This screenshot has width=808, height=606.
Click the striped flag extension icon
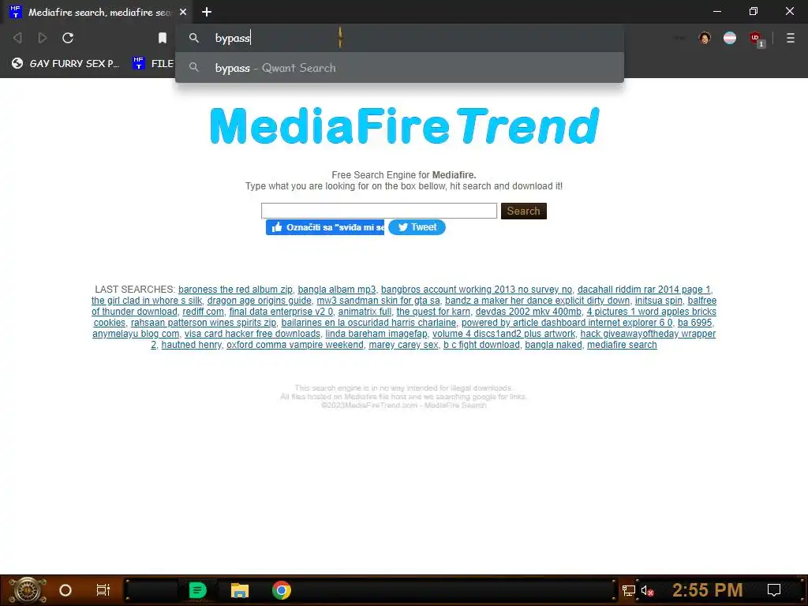[x=730, y=38]
